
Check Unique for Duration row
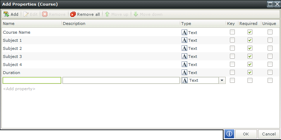click(x=270, y=72)
